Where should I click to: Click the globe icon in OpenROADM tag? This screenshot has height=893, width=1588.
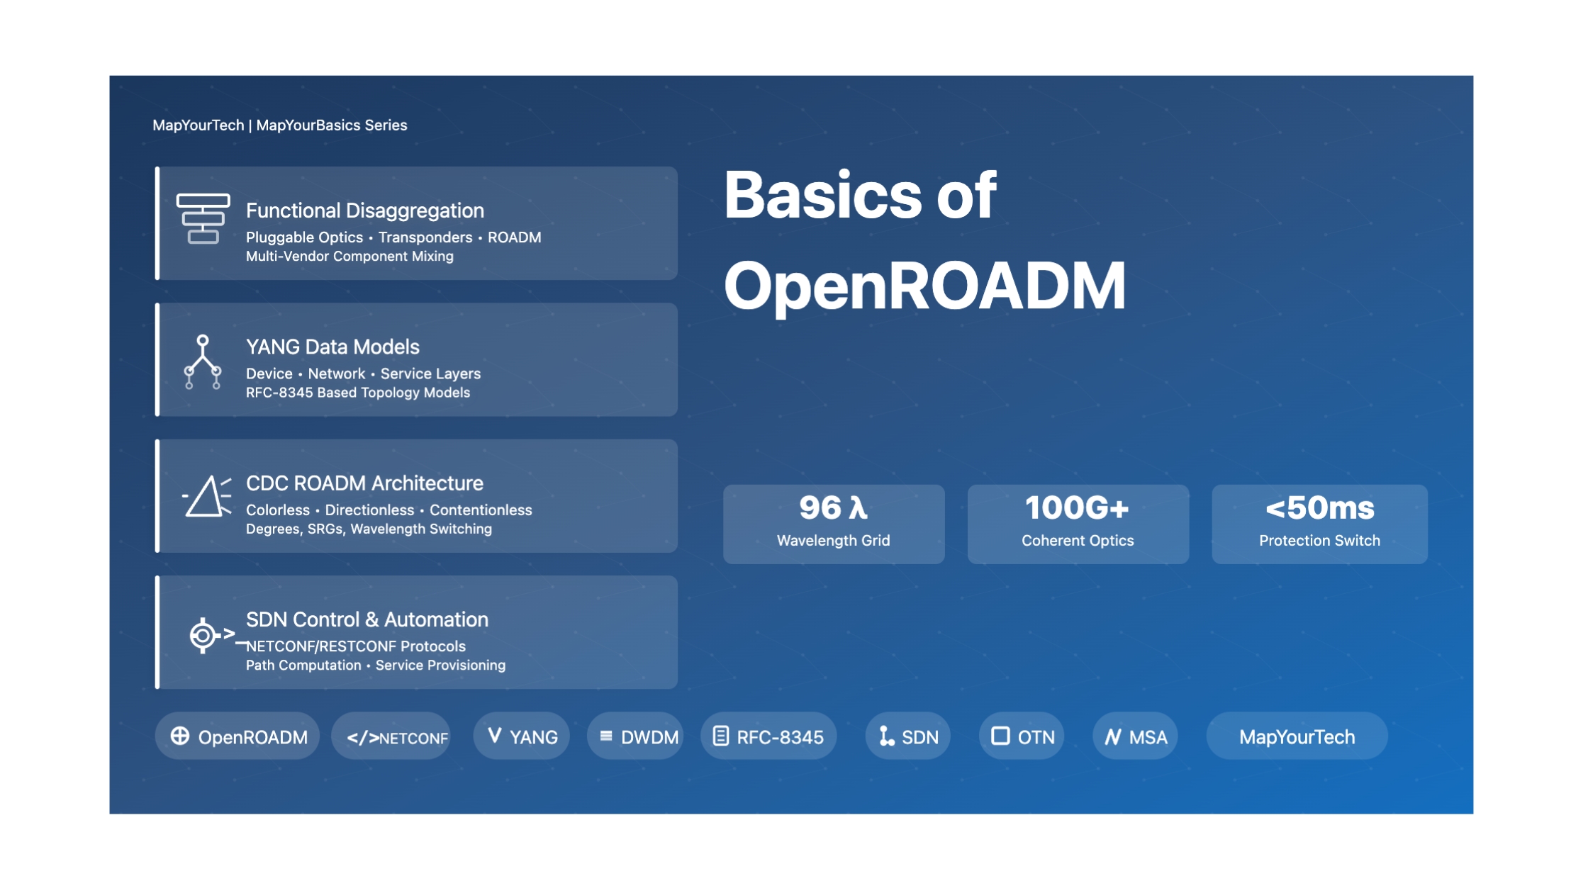coord(180,736)
